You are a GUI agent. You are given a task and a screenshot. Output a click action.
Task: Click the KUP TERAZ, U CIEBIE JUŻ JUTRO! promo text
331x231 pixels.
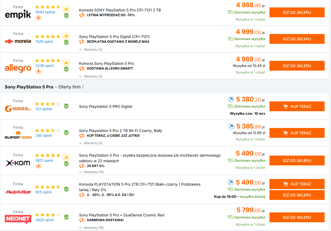pos(113,136)
